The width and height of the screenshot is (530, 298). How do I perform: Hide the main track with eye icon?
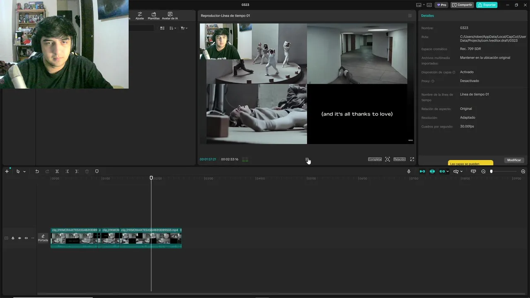[19, 238]
